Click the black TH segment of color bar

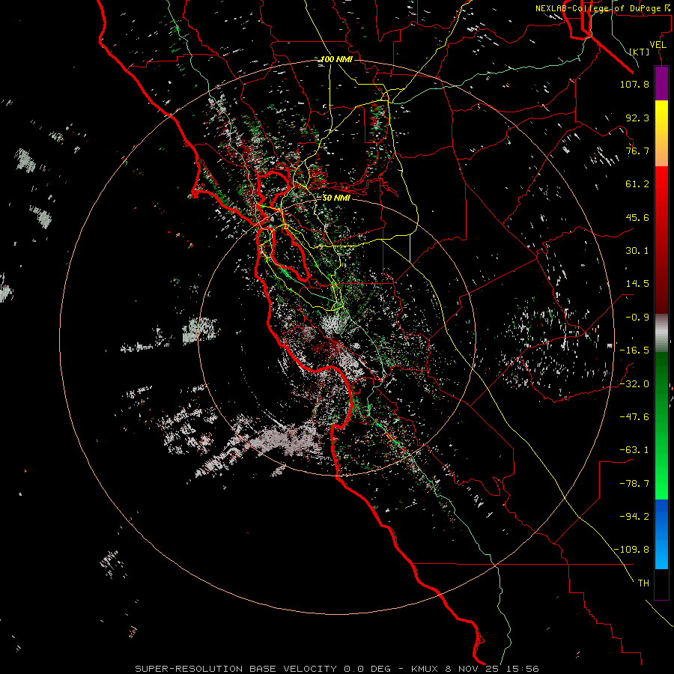coord(661,584)
